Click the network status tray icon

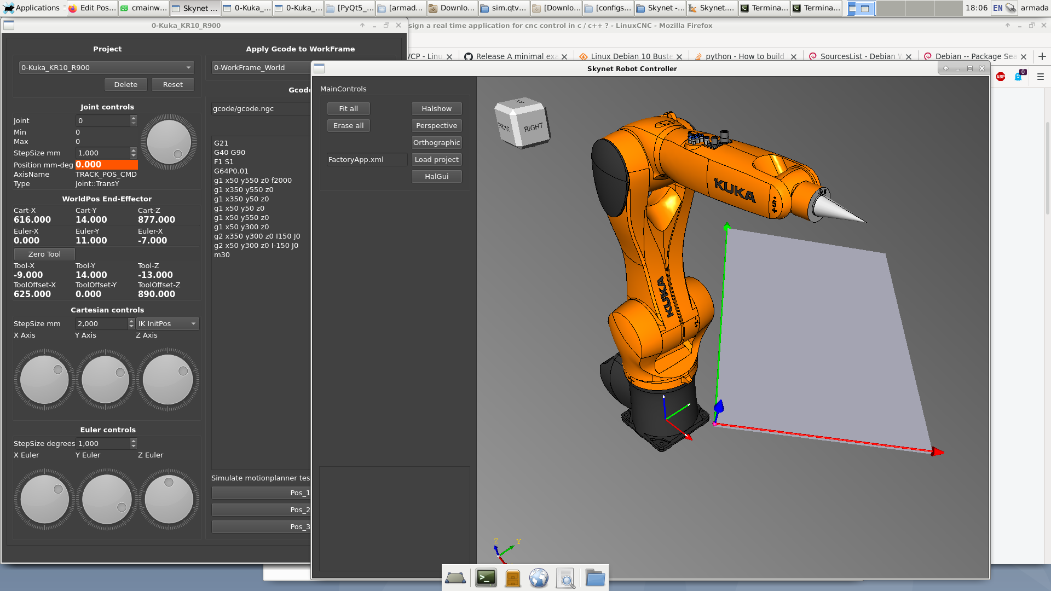point(1011,8)
